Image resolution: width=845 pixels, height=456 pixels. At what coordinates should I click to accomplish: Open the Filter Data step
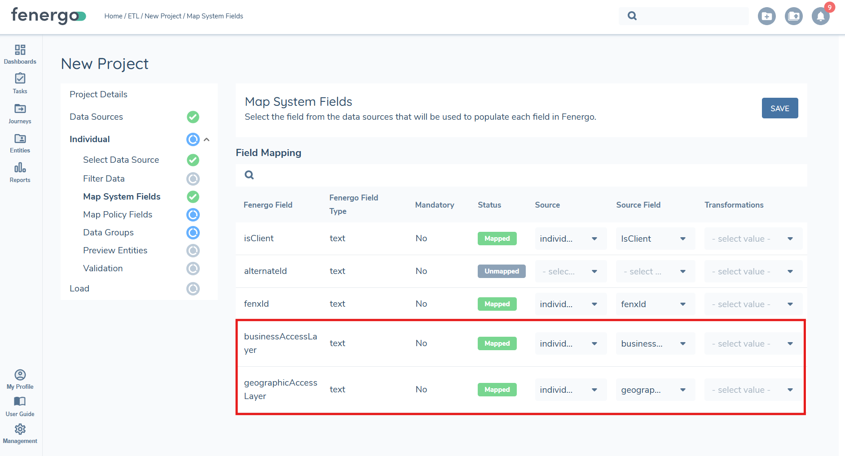click(x=104, y=179)
